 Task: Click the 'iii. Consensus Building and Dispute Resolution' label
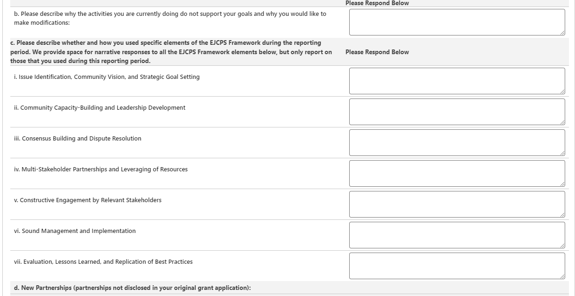tap(78, 139)
